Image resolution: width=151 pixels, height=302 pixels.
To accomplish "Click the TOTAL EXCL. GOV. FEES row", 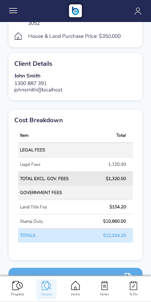I will click(75, 179).
